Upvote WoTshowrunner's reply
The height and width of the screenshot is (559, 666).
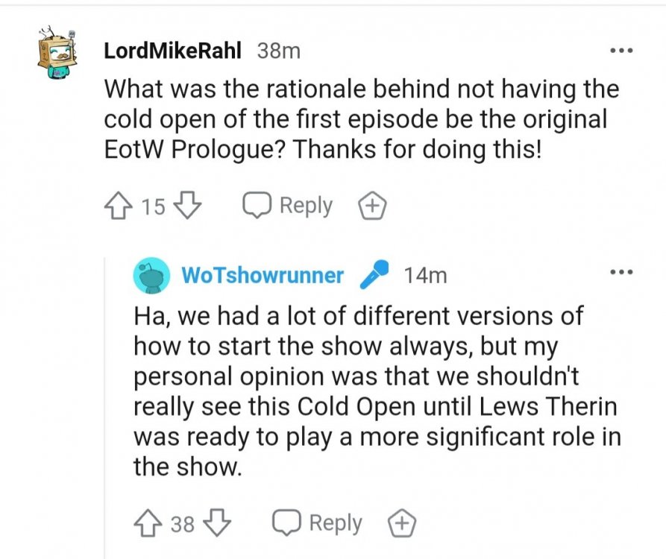[x=148, y=523]
